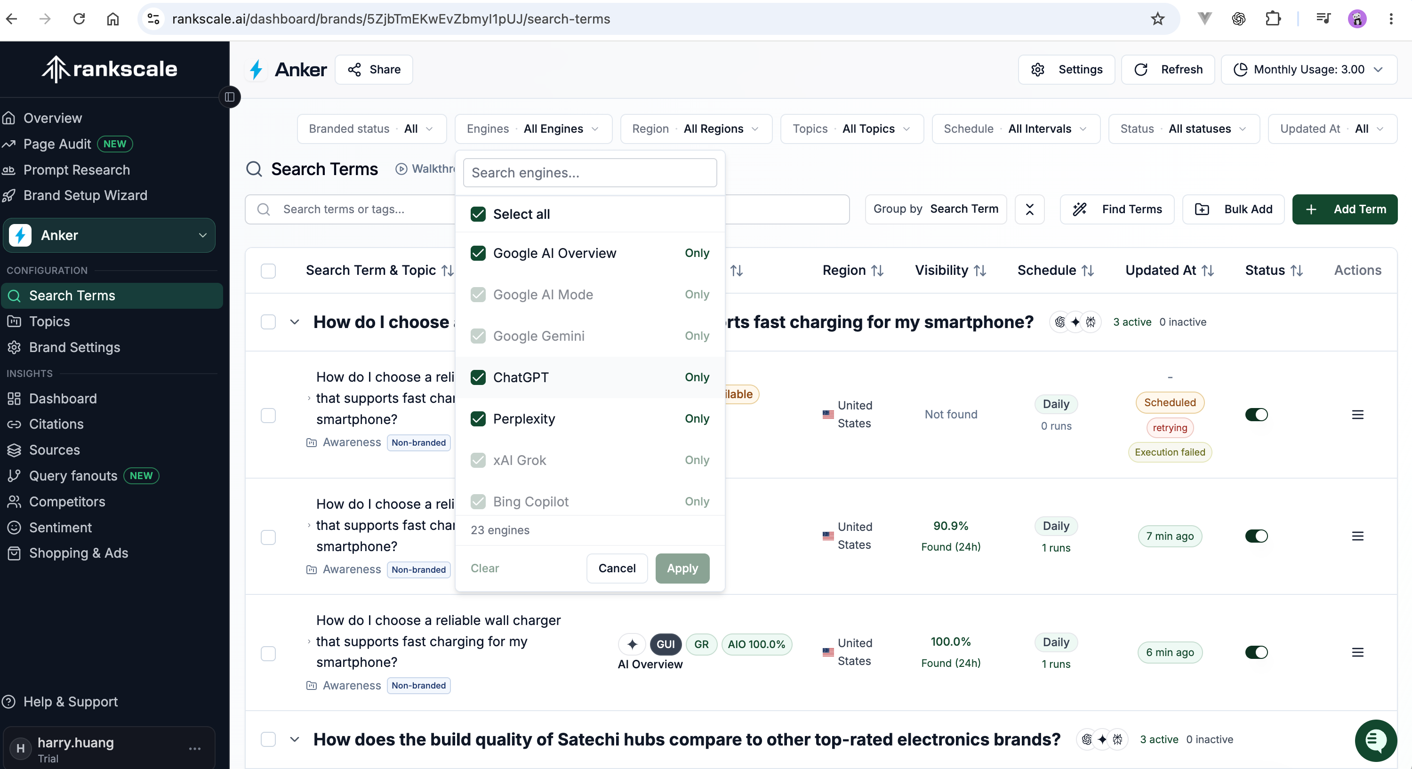This screenshot has width=1412, height=769.
Task: Tick the table header select-all checkbox
Action: pyautogui.click(x=268, y=272)
